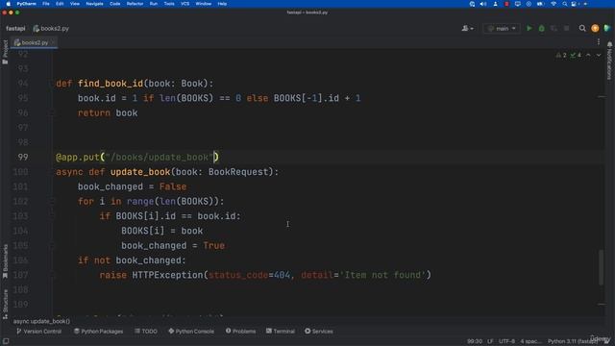Viewport: 615px width, 346px height.
Task: Click HTTPException on line 107
Action: click(167, 275)
